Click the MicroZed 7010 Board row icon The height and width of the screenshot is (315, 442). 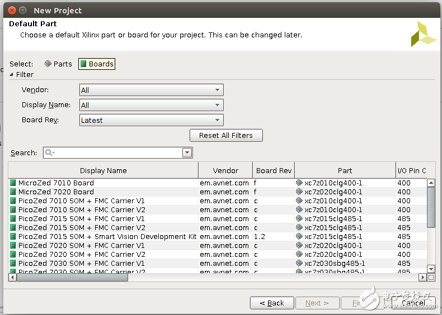click(13, 183)
